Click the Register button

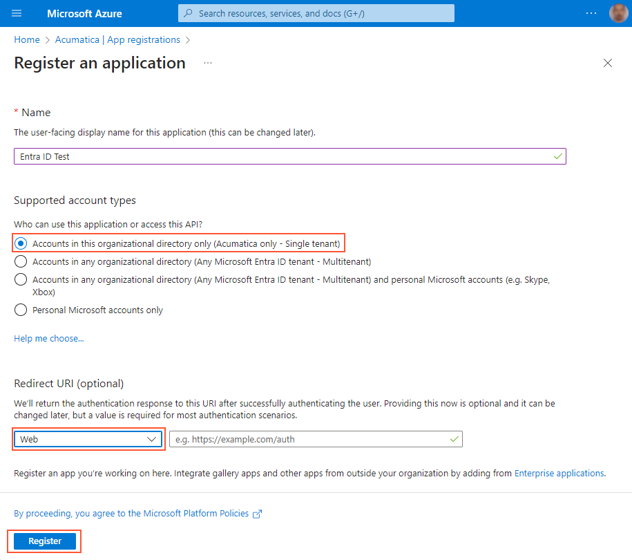[44, 541]
